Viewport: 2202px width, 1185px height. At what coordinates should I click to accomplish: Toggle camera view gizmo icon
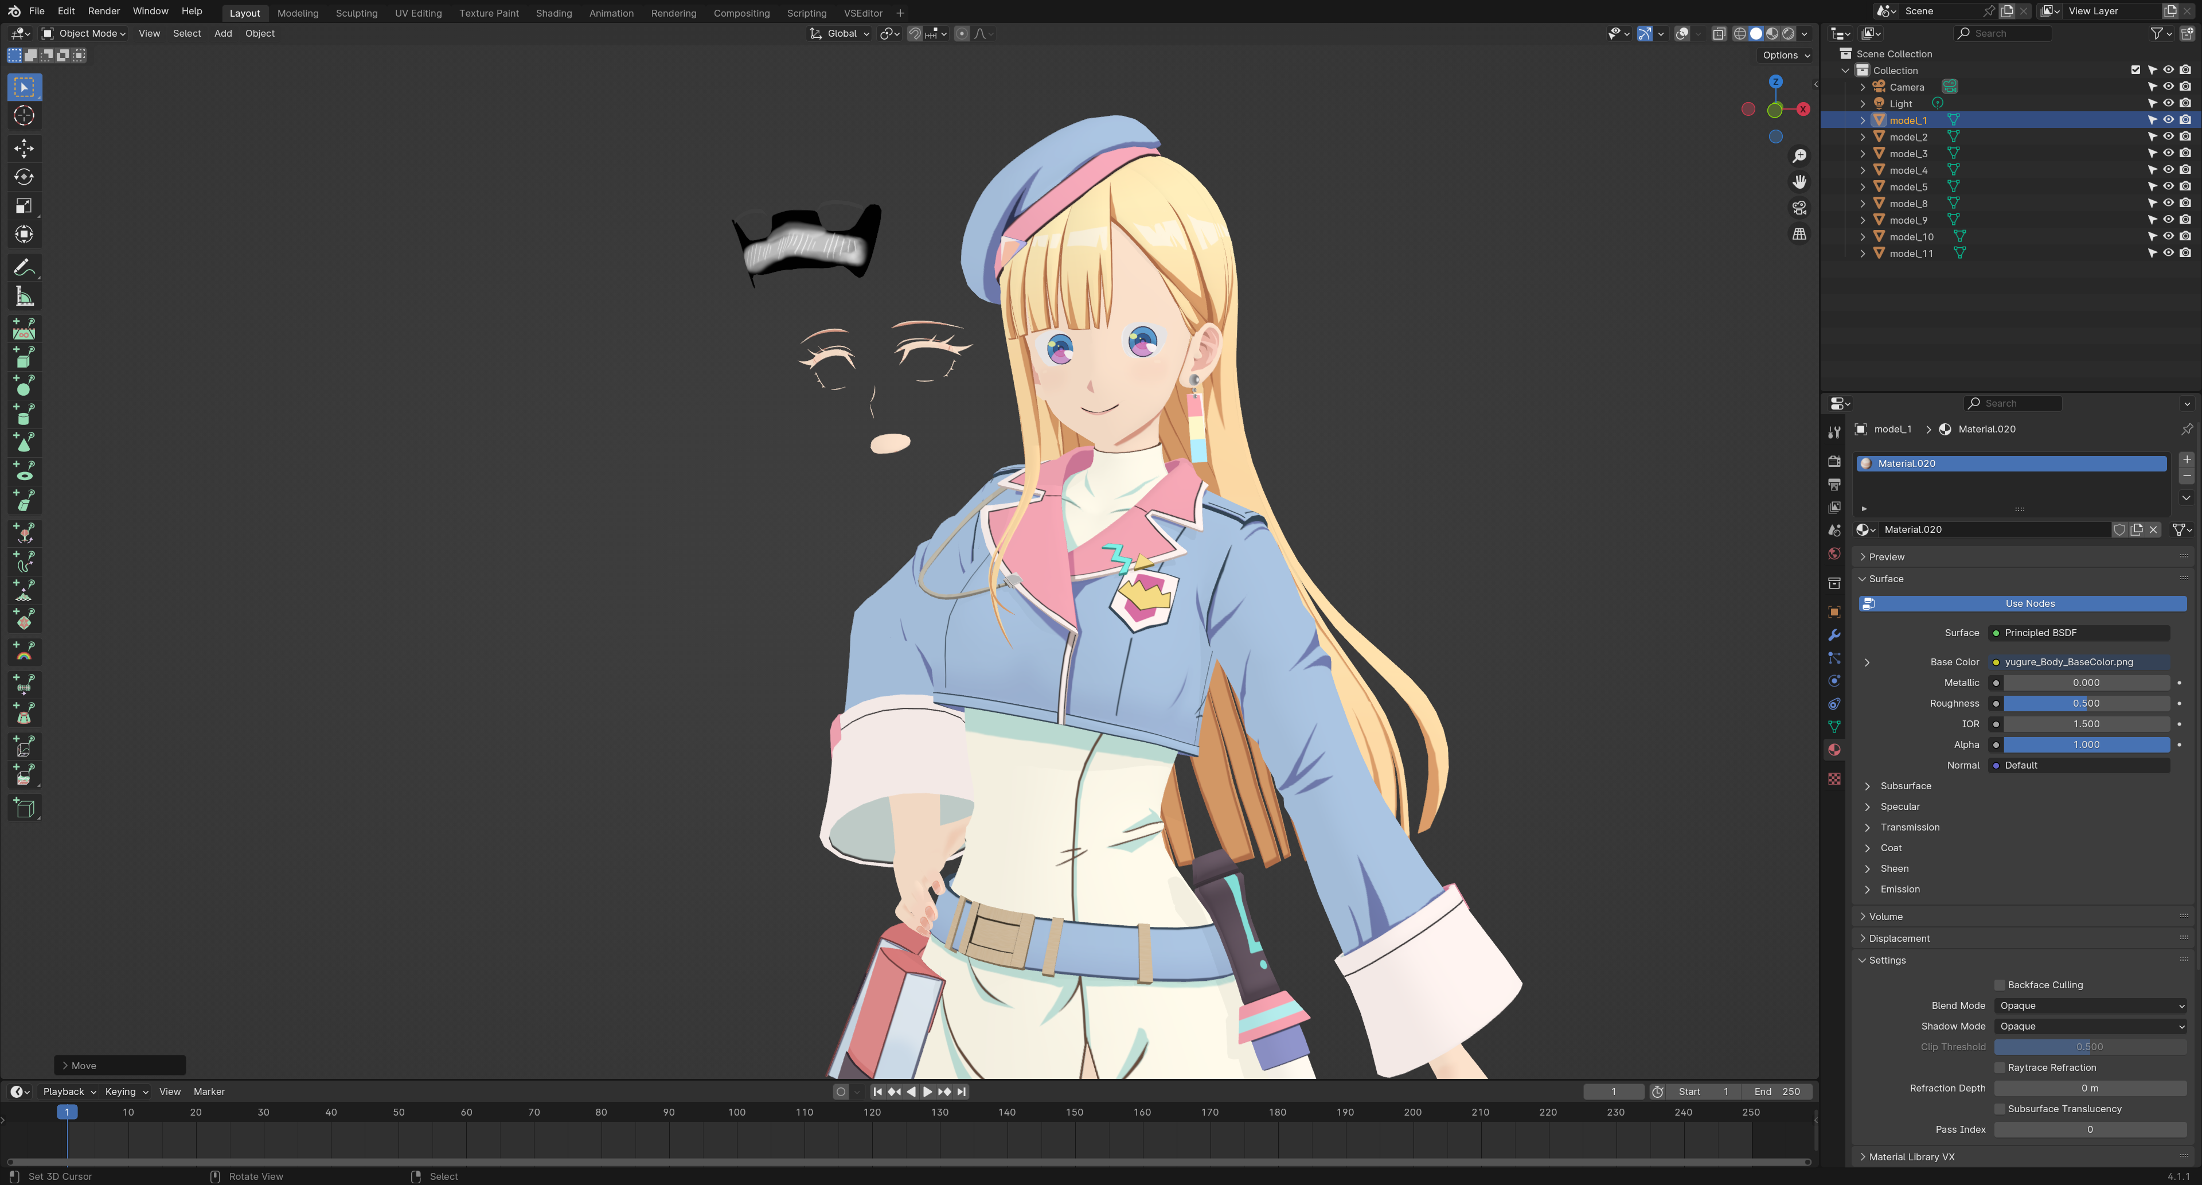pos(1799,208)
